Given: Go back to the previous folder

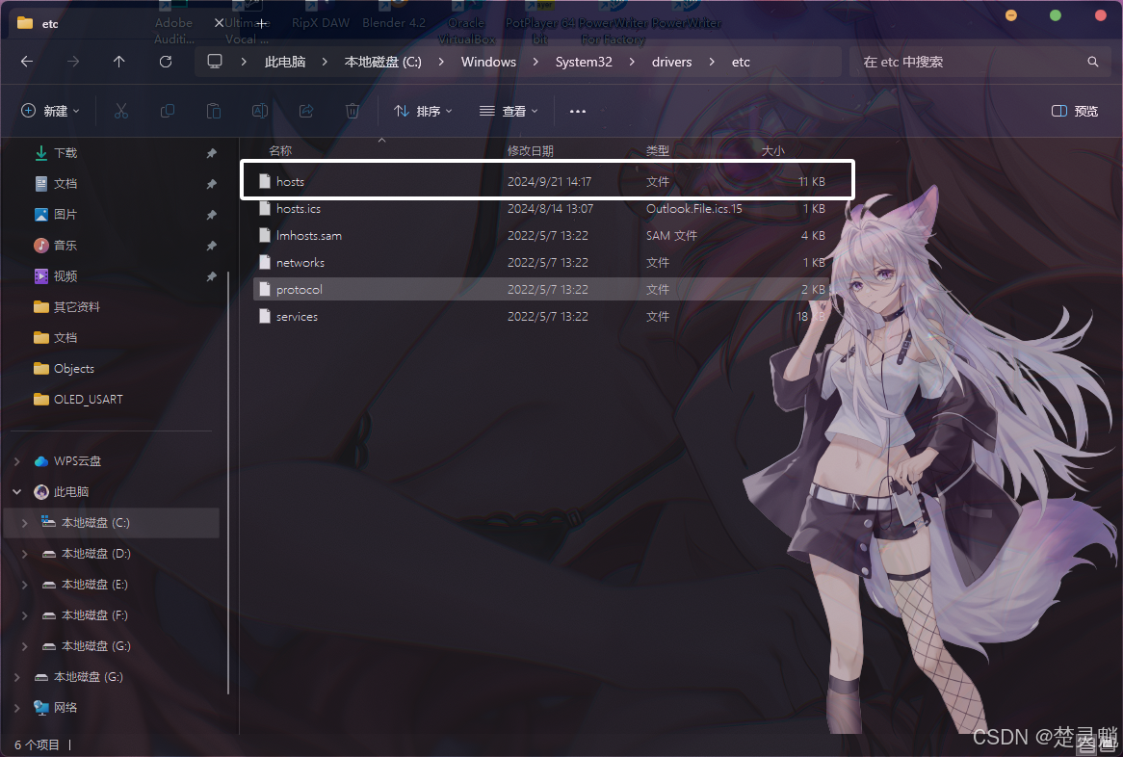Looking at the screenshot, I should (27, 62).
